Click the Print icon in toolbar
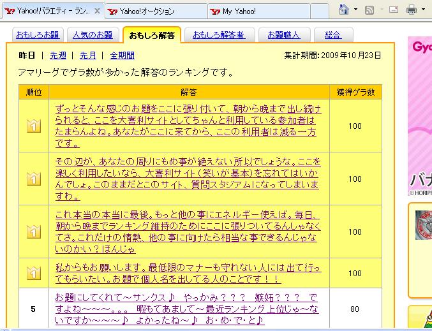 pyautogui.click(x=412, y=10)
